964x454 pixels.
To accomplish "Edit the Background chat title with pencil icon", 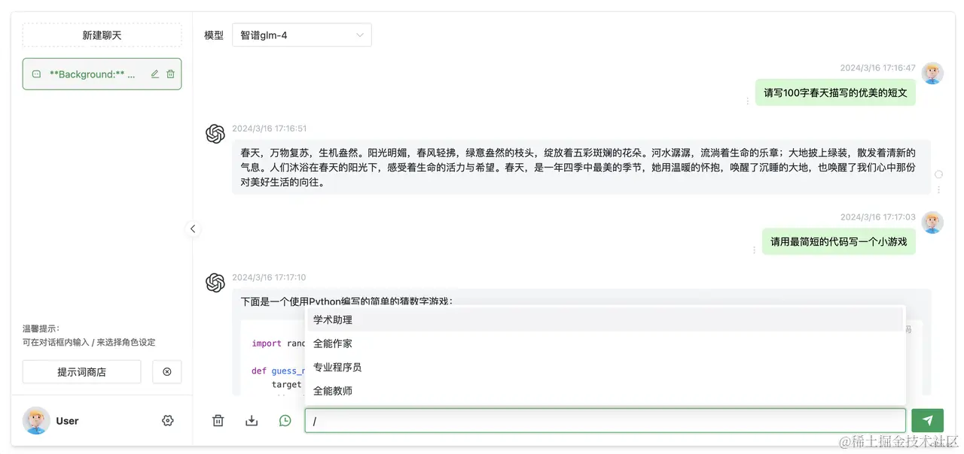I will (x=155, y=74).
